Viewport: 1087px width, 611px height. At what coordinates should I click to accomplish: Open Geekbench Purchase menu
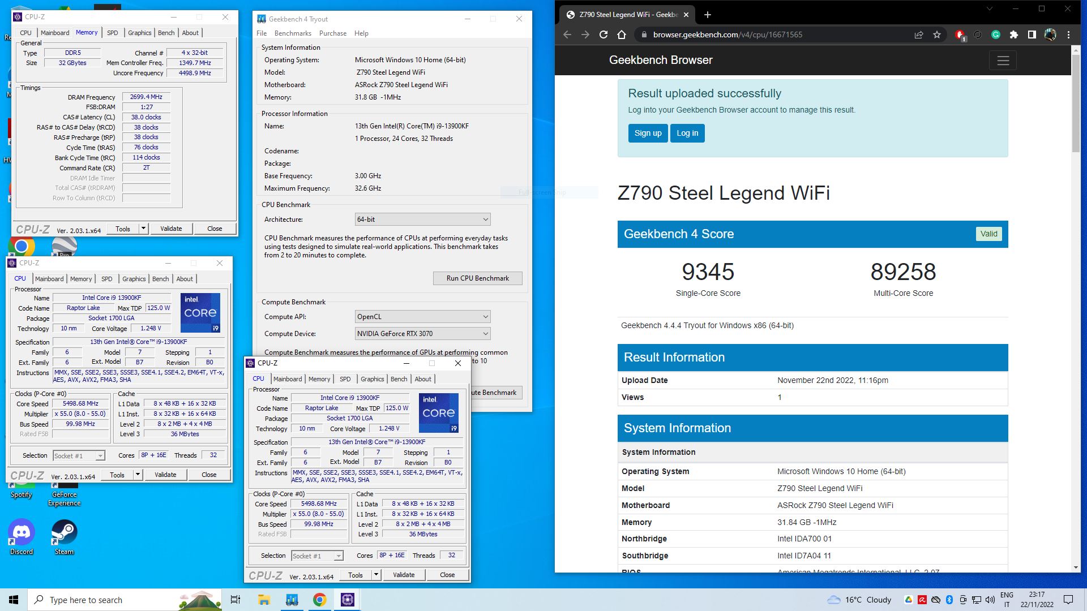(x=333, y=33)
